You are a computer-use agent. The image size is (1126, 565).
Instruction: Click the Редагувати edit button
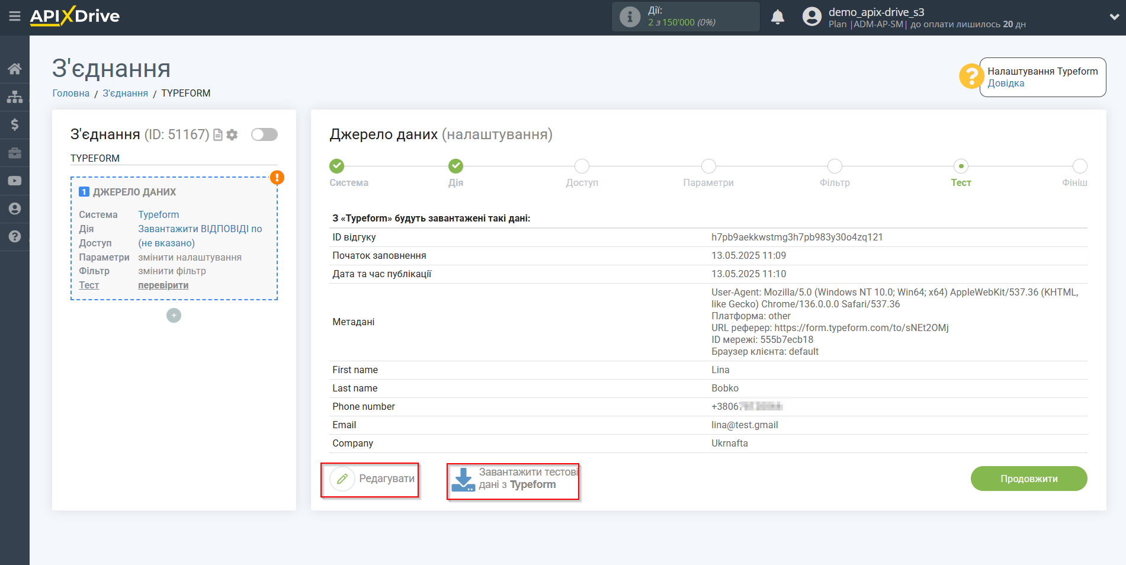[x=372, y=479]
